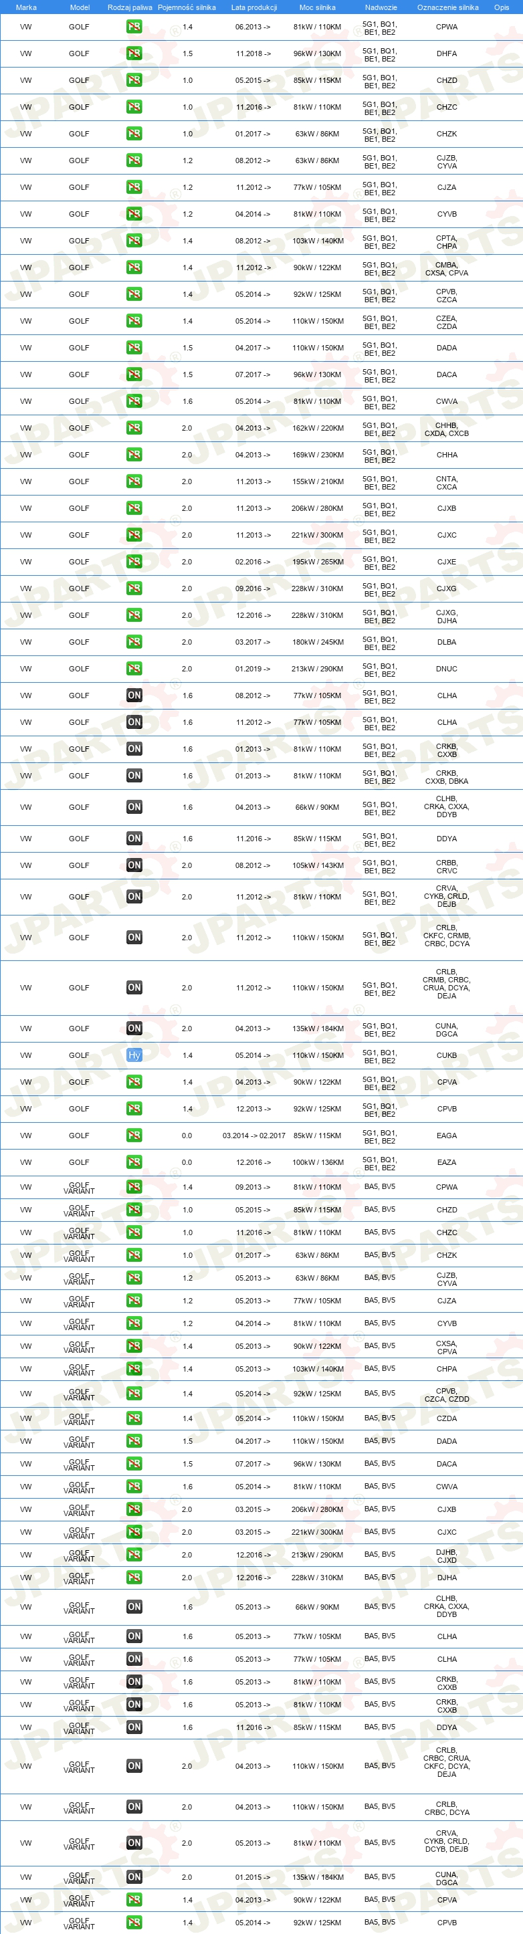Click petrol fuel icon in the CPTA, CHPA row
The height and width of the screenshot is (1934, 523).
pyautogui.click(x=134, y=241)
